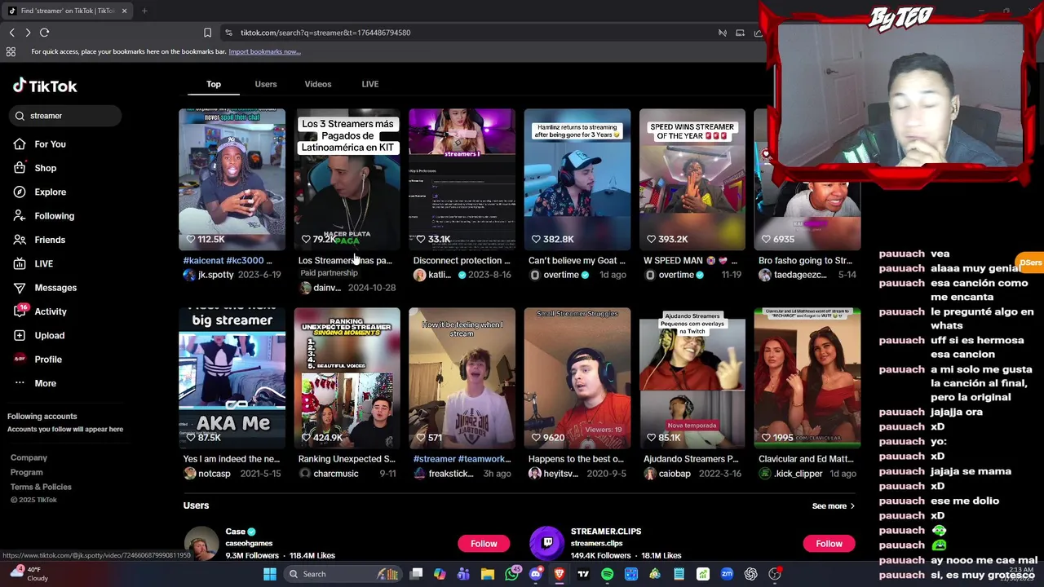Open 'Small Streamer Struggles' video thumbnail
The height and width of the screenshot is (587, 1044).
(577, 377)
